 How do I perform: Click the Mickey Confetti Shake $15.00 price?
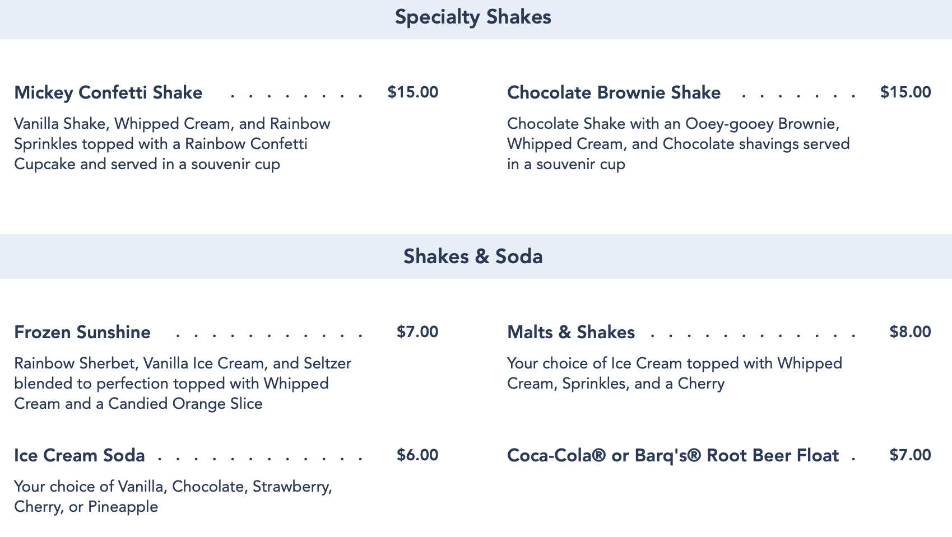(x=412, y=92)
